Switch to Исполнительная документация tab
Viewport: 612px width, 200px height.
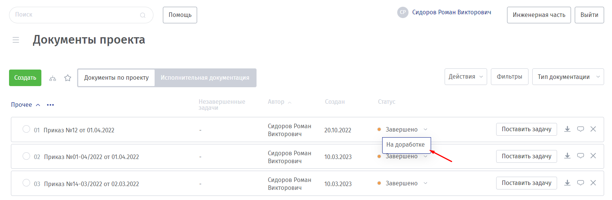(x=205, y=78)
